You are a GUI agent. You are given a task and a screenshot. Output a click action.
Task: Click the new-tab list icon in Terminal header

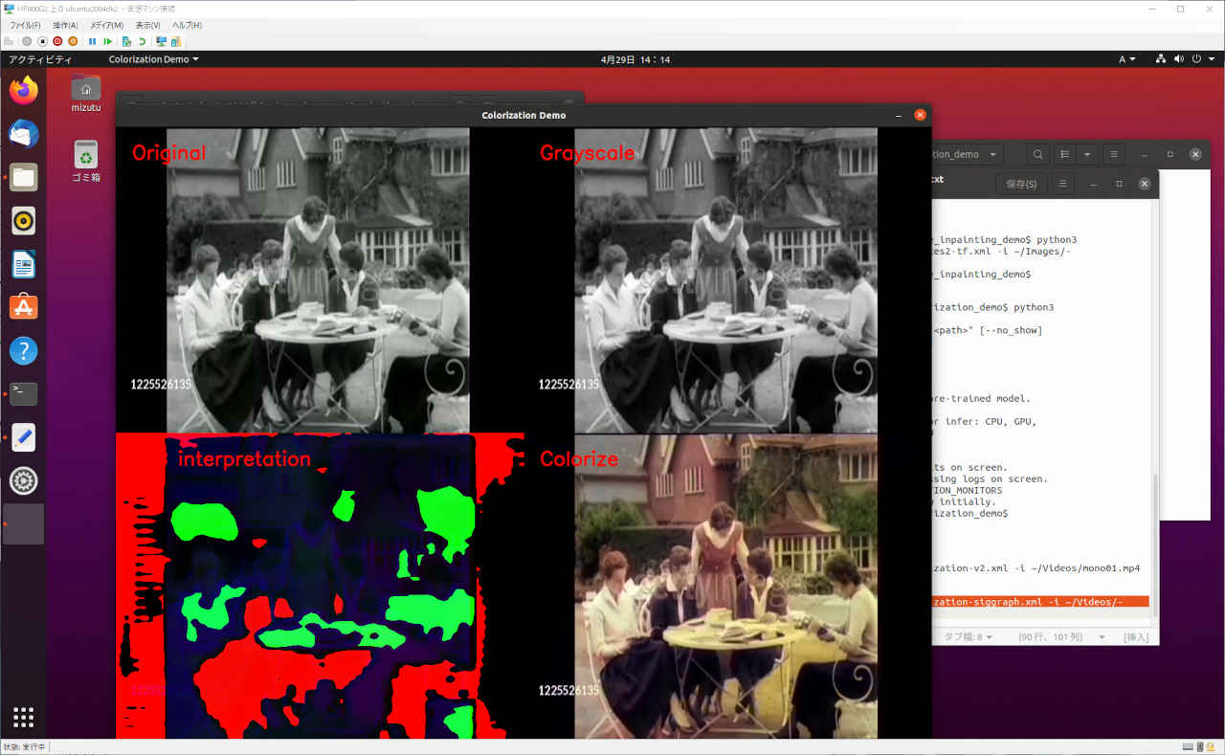(x=1065, y=154)
